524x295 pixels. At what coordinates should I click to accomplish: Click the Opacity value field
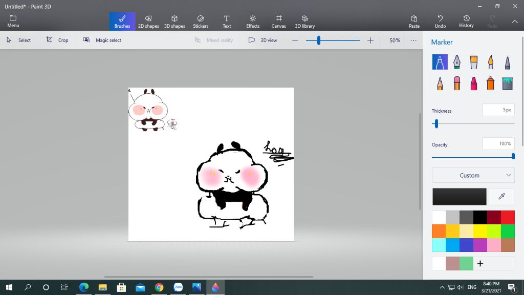498,144
